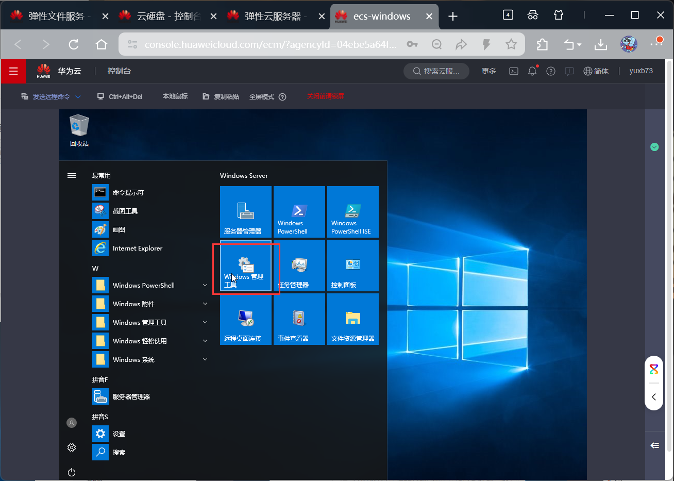Open 画图 in the Start menu
Screen dimensions: 674x481
[150, 229]
